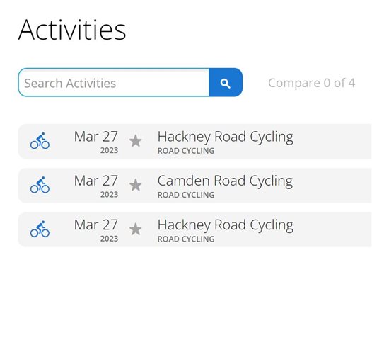372x340 pixels.
Task: Click the Compare 0 of 4 link
Action: pyautogui.click(x=311, y=83)
